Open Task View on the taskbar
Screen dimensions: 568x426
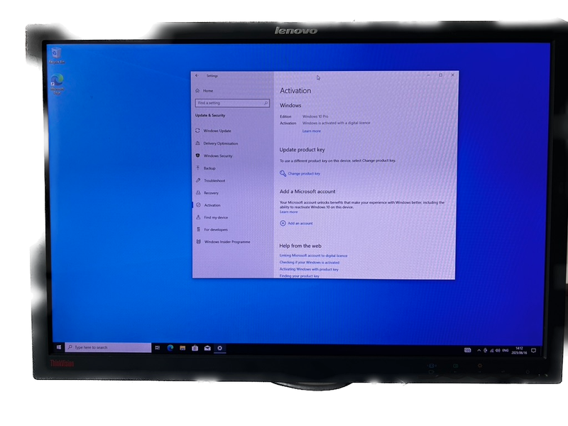click(x=157, y=348)
